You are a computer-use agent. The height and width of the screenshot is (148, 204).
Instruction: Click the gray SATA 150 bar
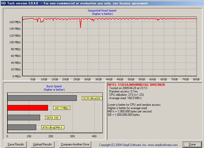24,118
